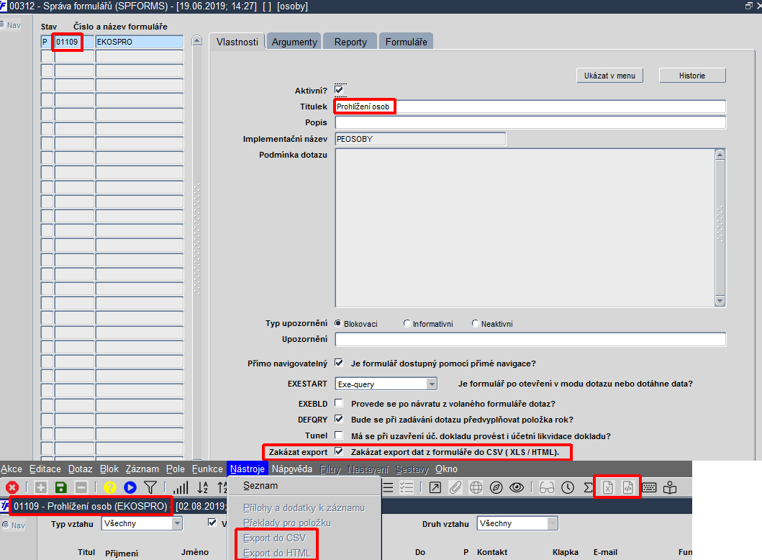Click the Implementační název field PEOSOBY
762x560 pixels.
click(x=420, y=139)
